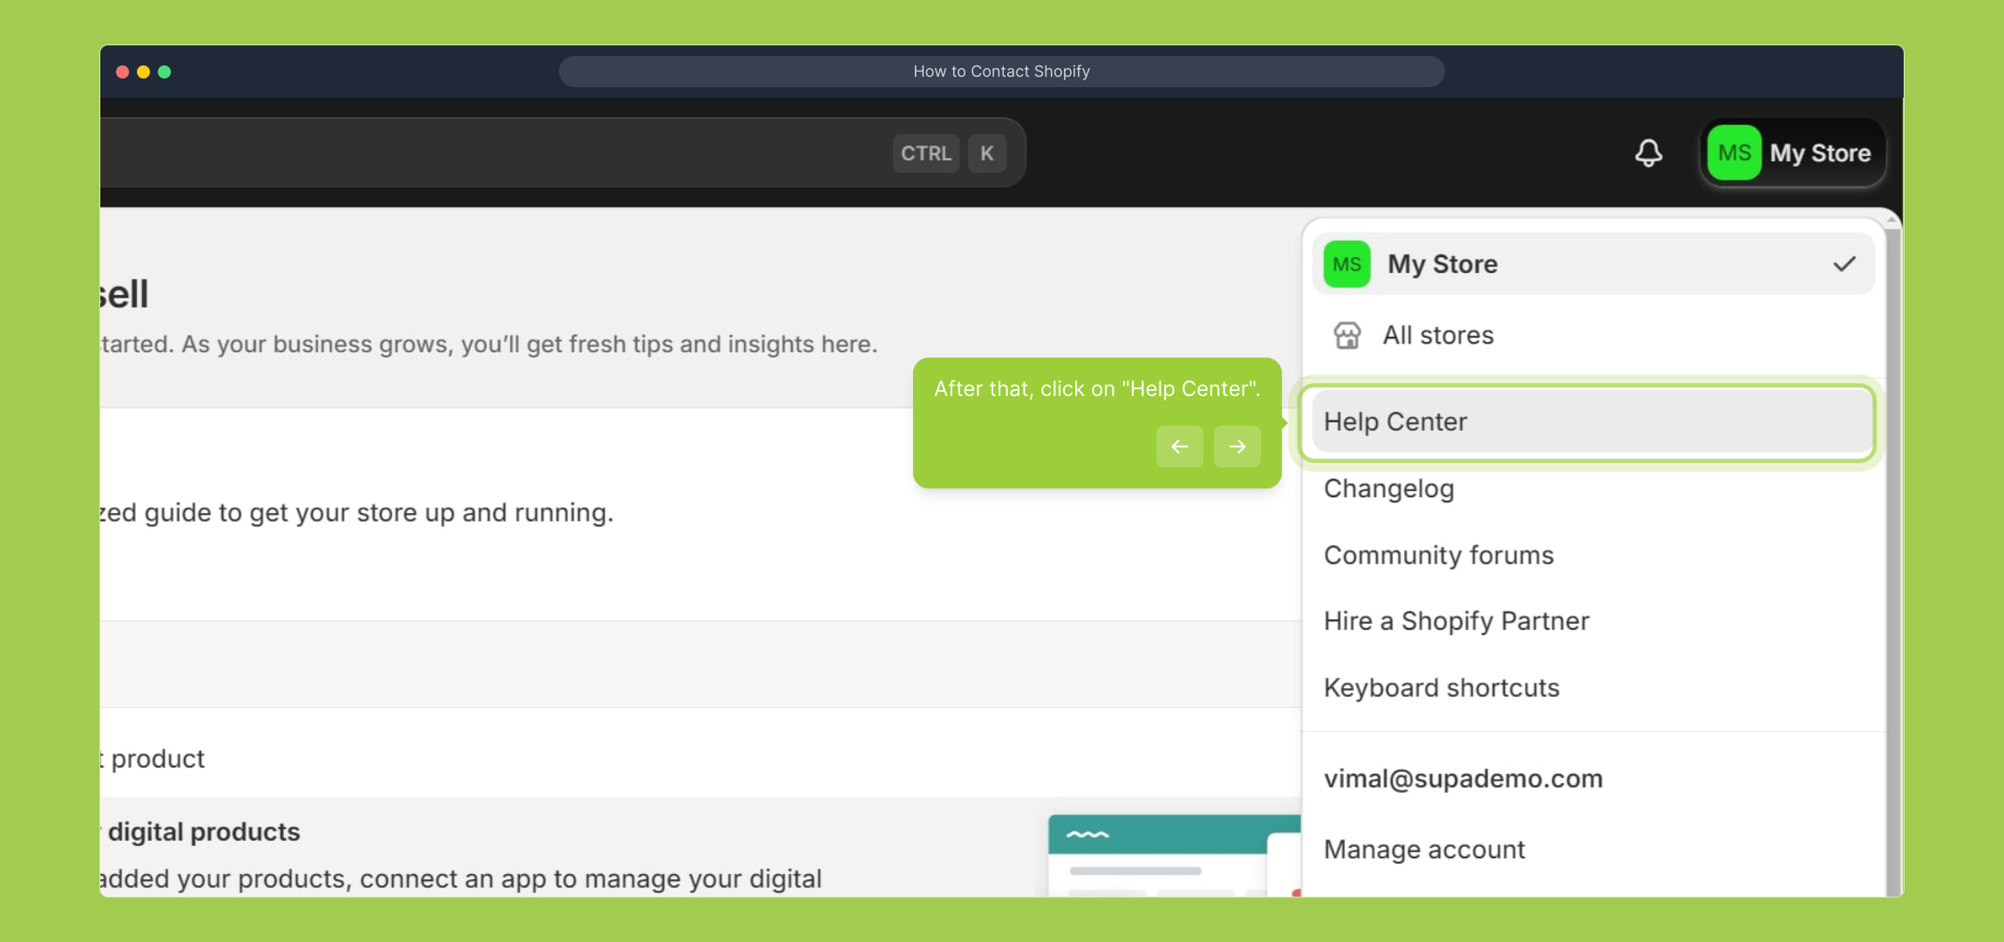
Task: Click the notifications bell icon
Action: tap(1647, 154)
